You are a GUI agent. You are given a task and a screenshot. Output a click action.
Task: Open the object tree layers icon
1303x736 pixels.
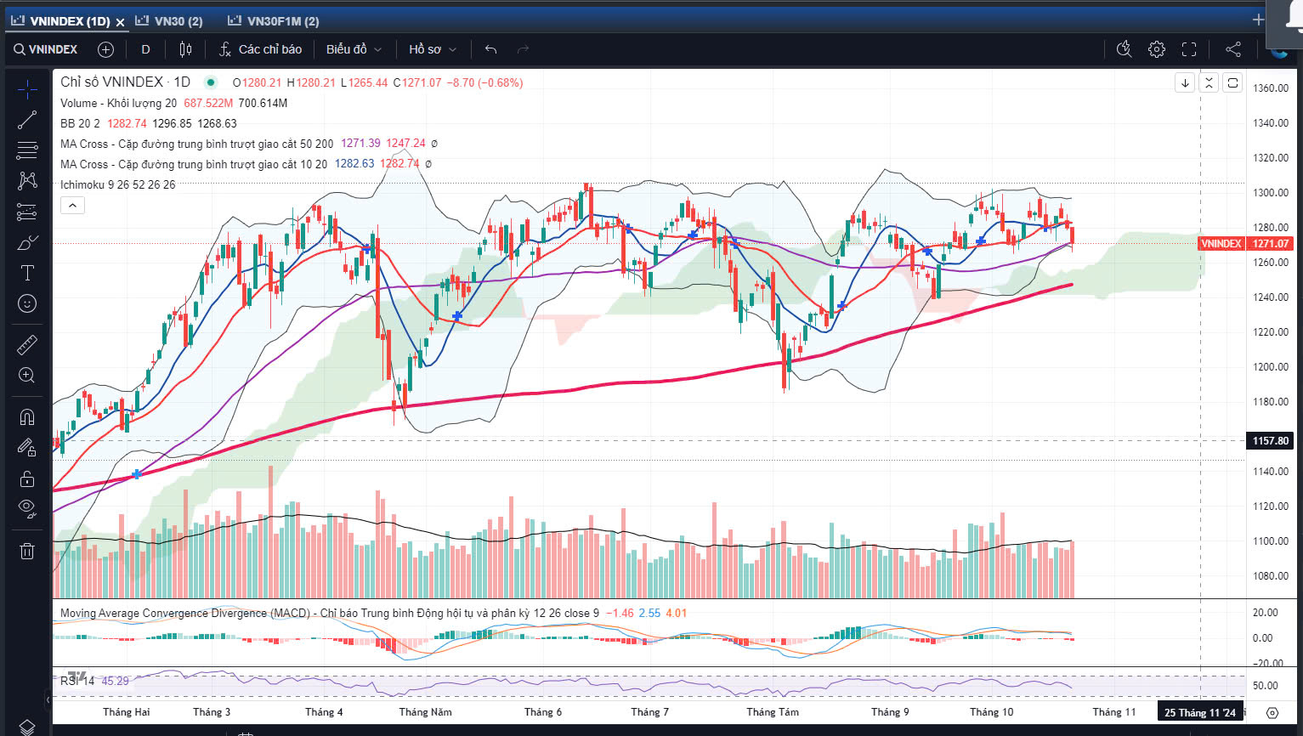click(27, 727)
